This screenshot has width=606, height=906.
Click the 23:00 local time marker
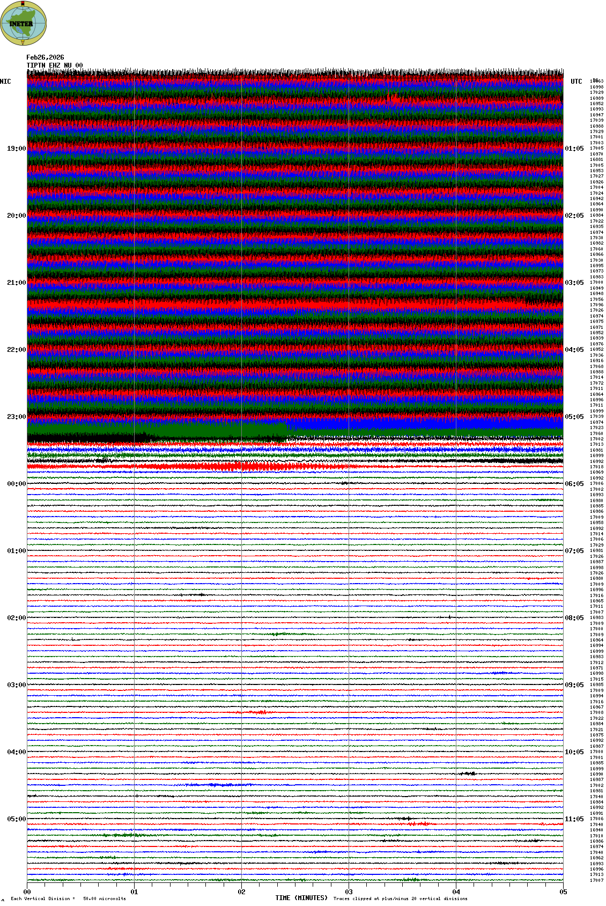coord(16,417)
